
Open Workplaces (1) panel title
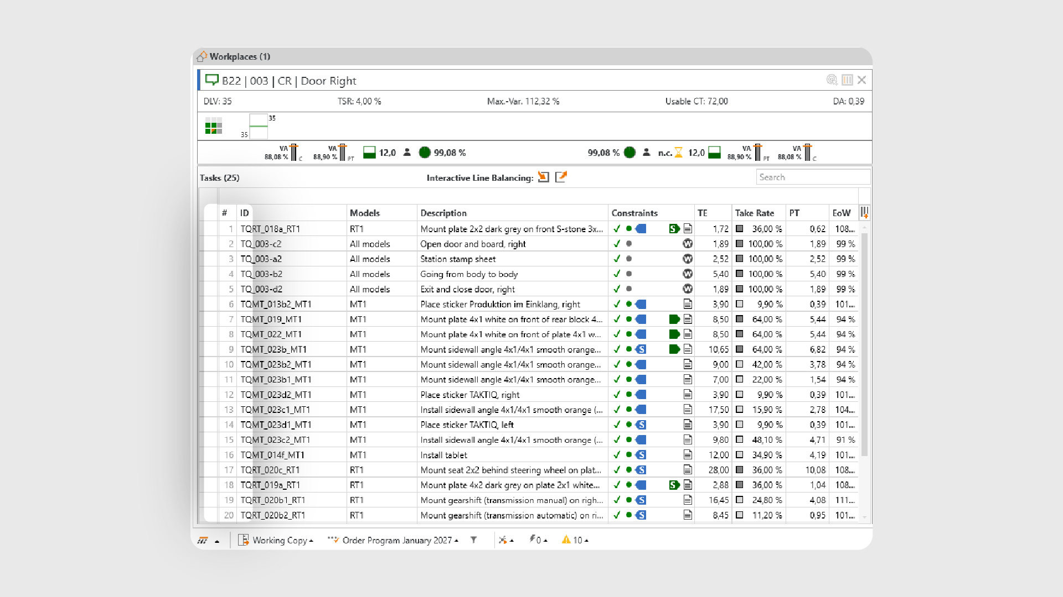pos(239,56)
